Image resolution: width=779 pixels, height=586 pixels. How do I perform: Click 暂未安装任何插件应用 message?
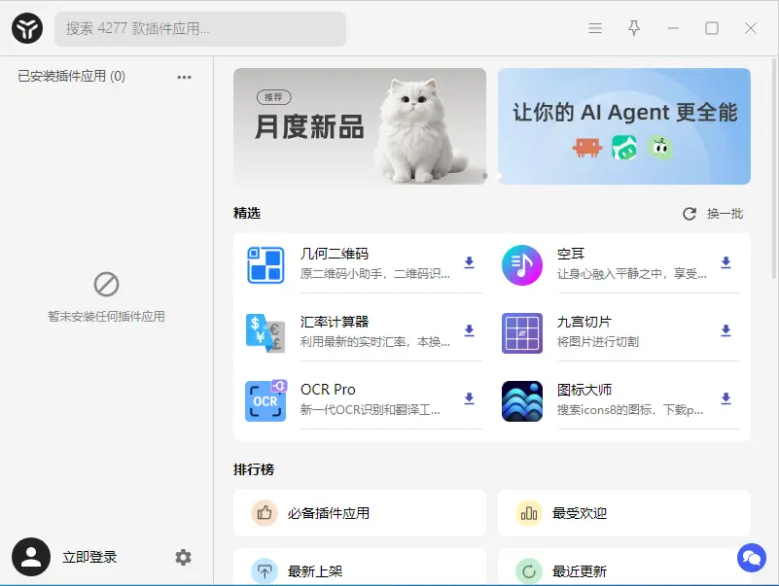click(x=106, y=317)
